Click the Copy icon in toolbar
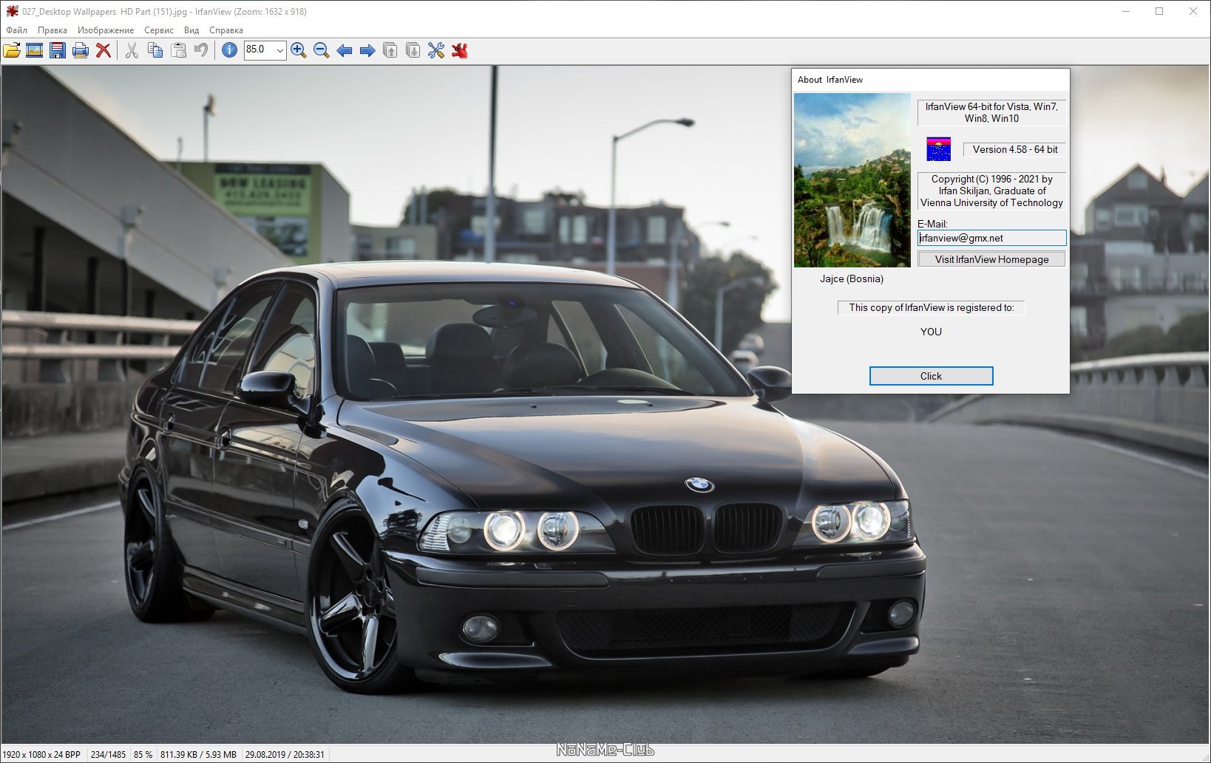The image size is (1211, 763). [155, 50]
